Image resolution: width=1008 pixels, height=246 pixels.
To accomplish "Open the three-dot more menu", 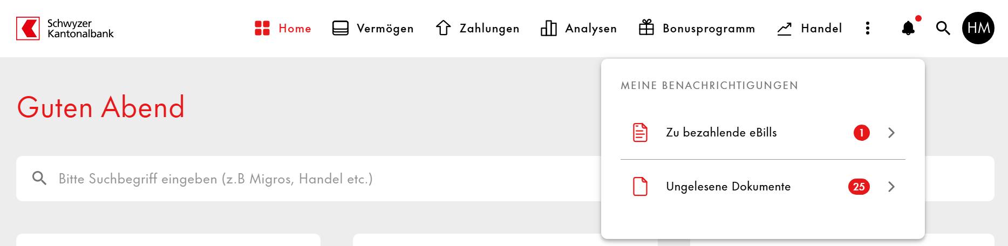I will (x=868, y=28).
